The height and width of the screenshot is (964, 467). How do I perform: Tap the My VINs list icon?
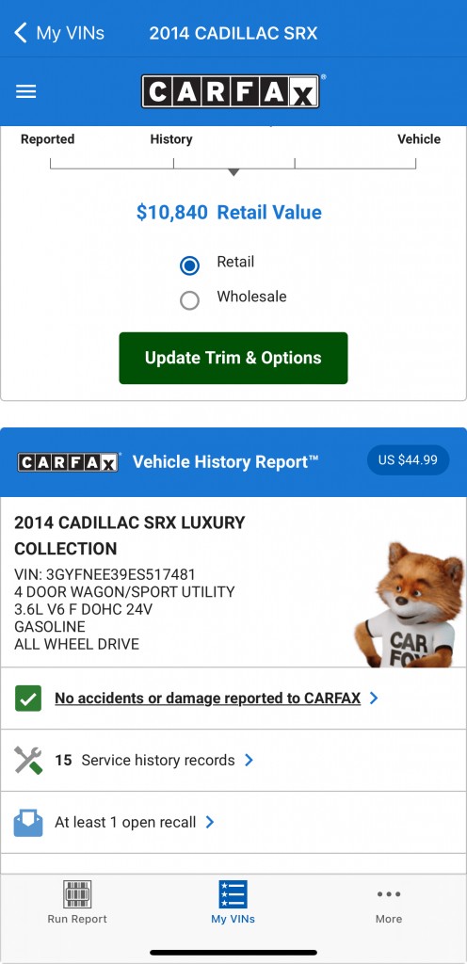tap(233, 894)
